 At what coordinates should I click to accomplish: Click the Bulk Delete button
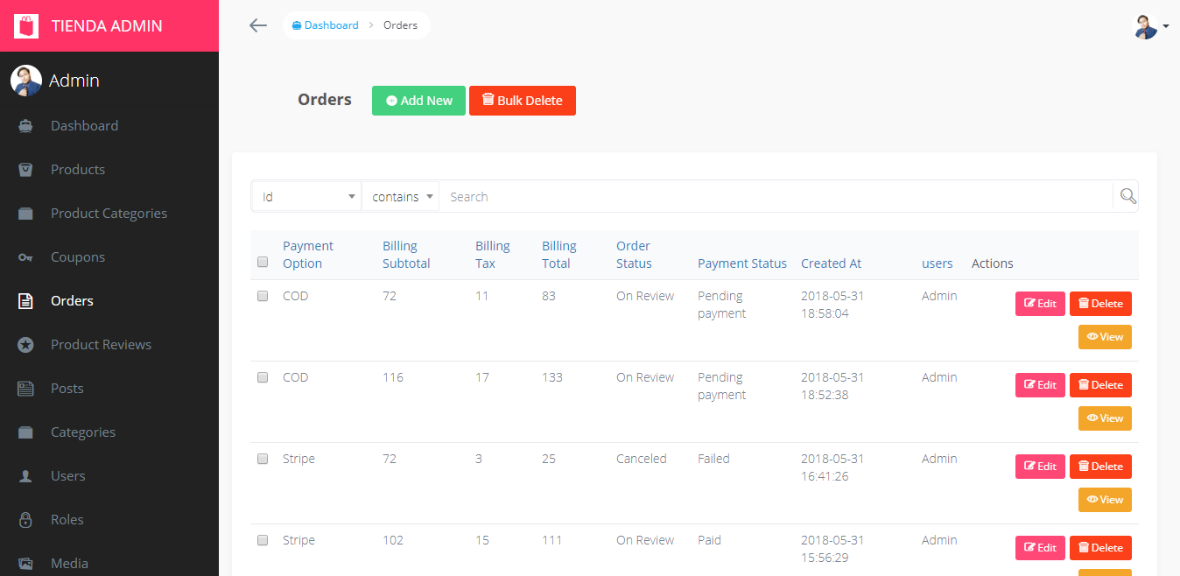pos(523,101)
